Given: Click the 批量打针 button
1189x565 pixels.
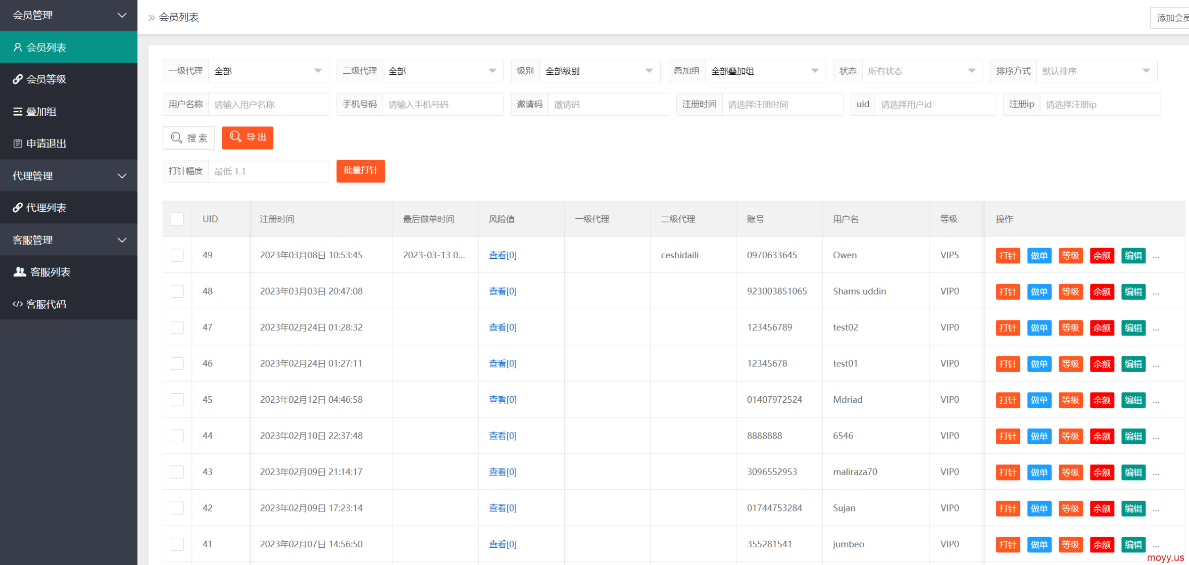Looking at the screenshot, I should coord(361,171).
